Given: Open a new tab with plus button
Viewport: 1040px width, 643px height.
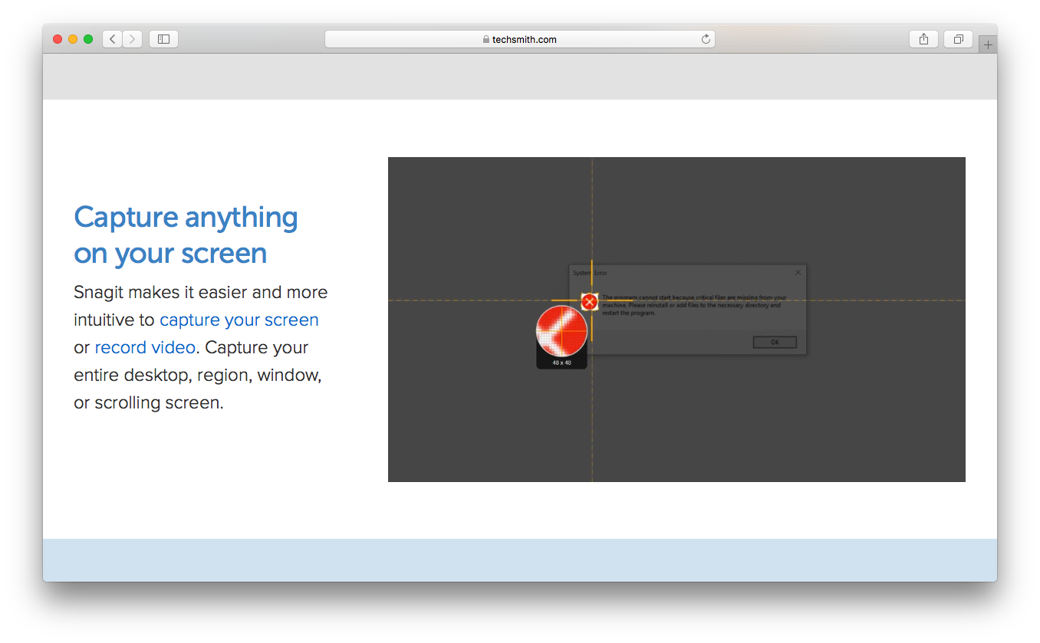Looking at the screenshot, I should pos(988,44).
